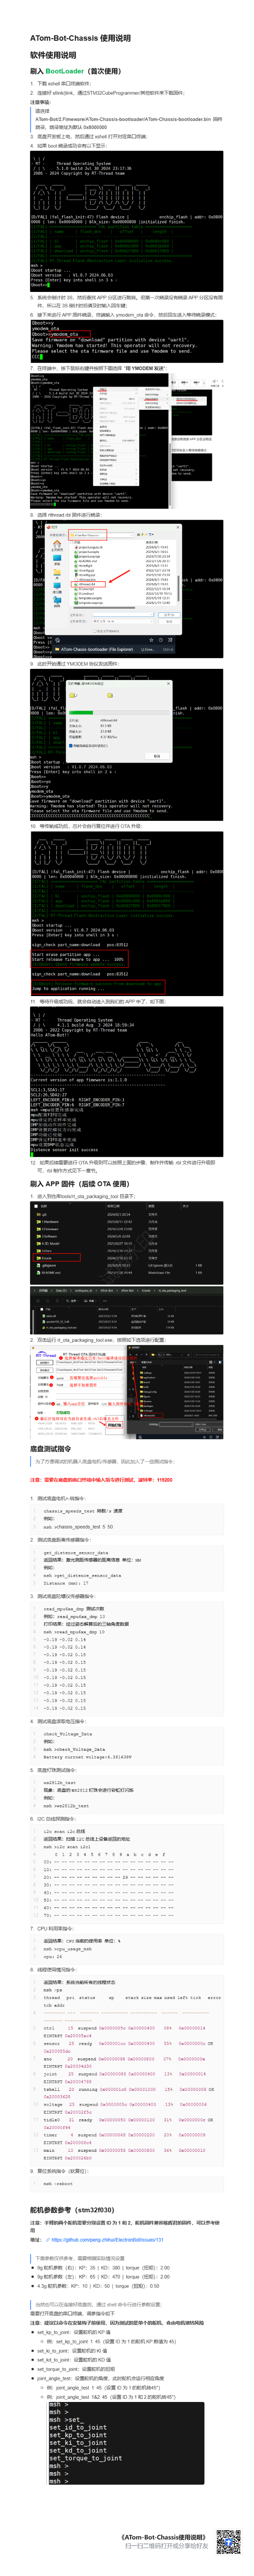The width and height of the screenshot is (254, 2576).
Task: Click the example 'msh >get_distance_sensor_data'
Action: click(83, 1575)
